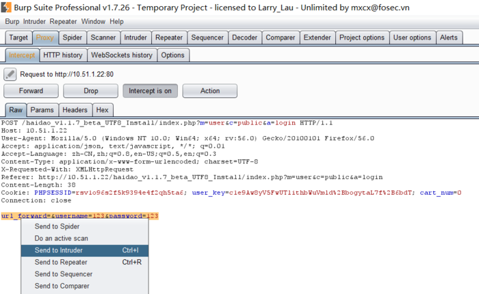Choose Send to Comparer

click(85, 286)
